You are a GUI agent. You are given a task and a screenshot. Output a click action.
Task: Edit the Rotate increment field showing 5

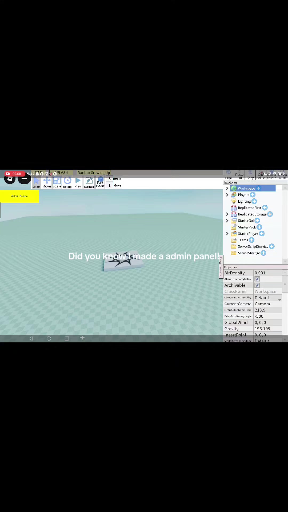pos(109,179)
